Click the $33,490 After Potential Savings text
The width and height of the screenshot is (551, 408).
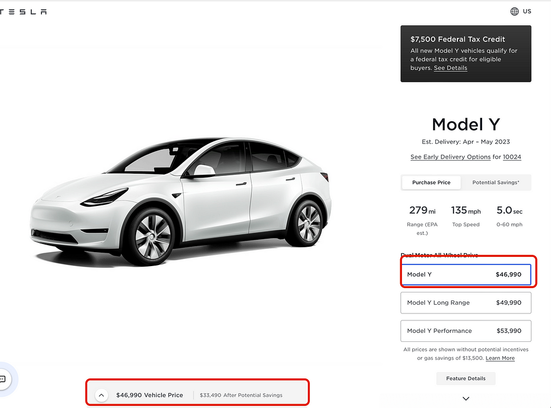(x=241, y=395)
